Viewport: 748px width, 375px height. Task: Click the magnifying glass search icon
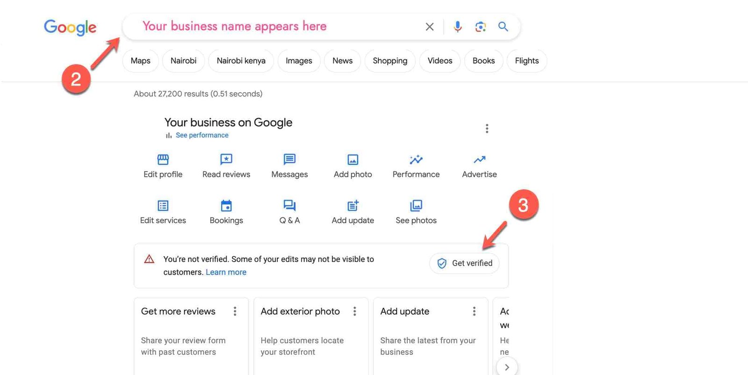503,27
